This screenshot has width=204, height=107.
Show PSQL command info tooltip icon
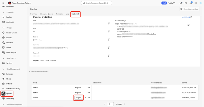coord(125,21)
